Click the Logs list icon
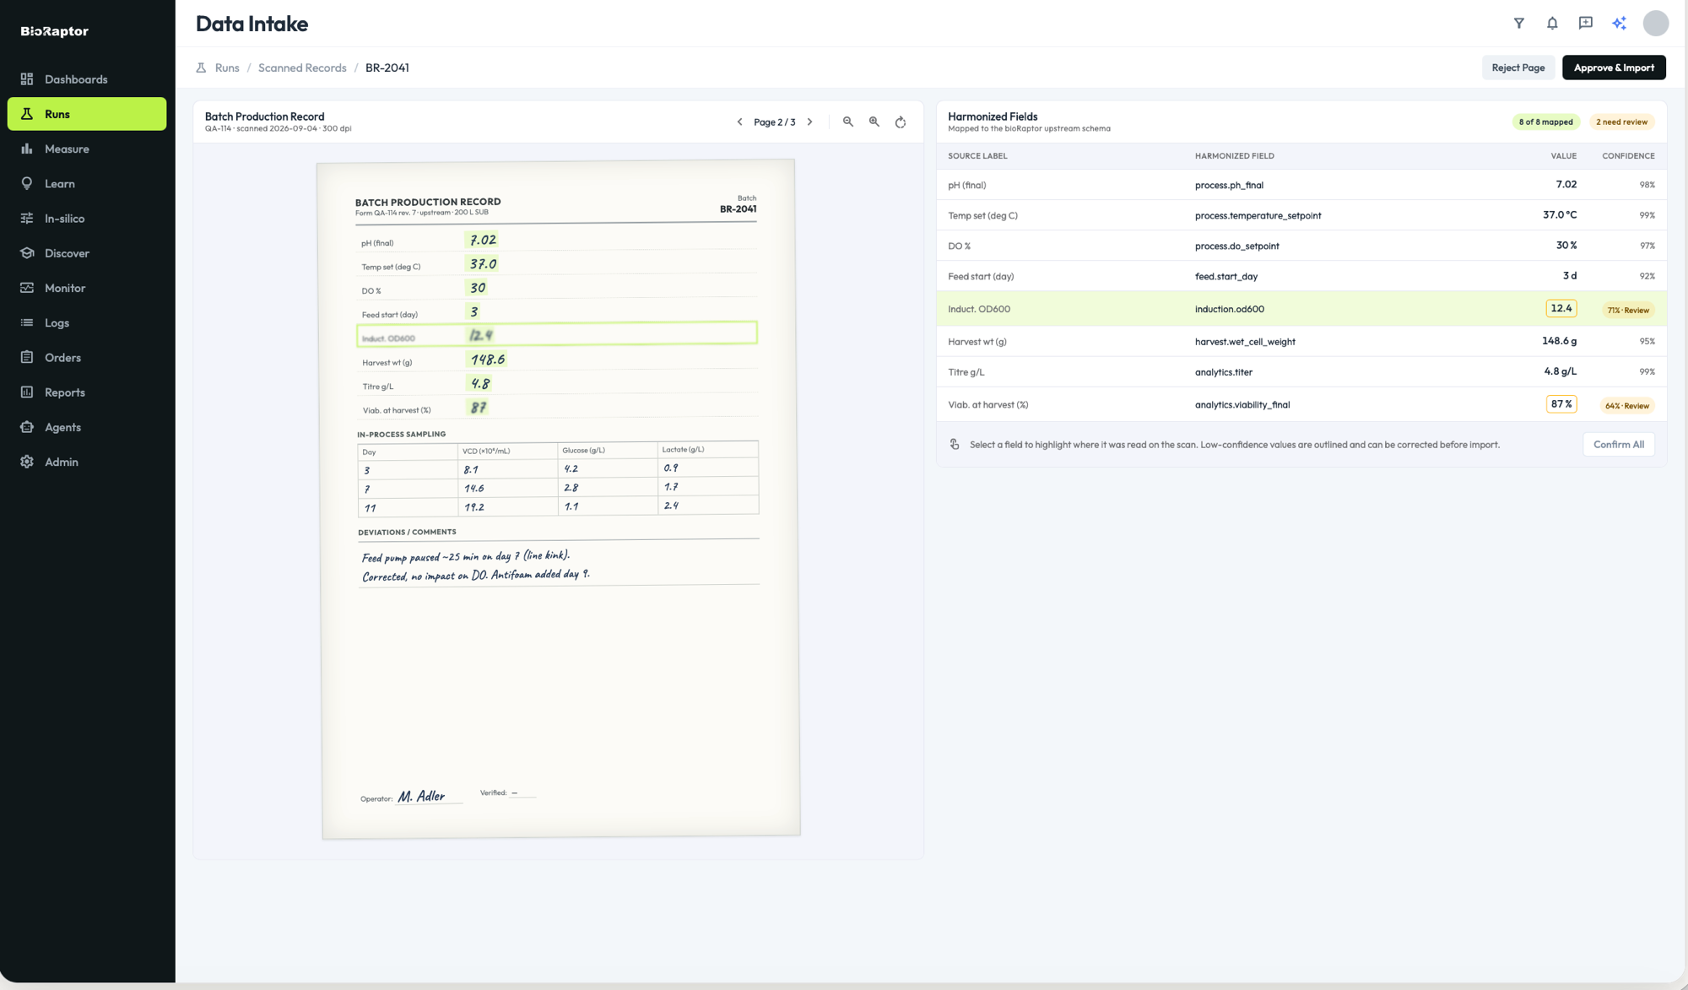Screen dimensions: 1688x990 27,322
